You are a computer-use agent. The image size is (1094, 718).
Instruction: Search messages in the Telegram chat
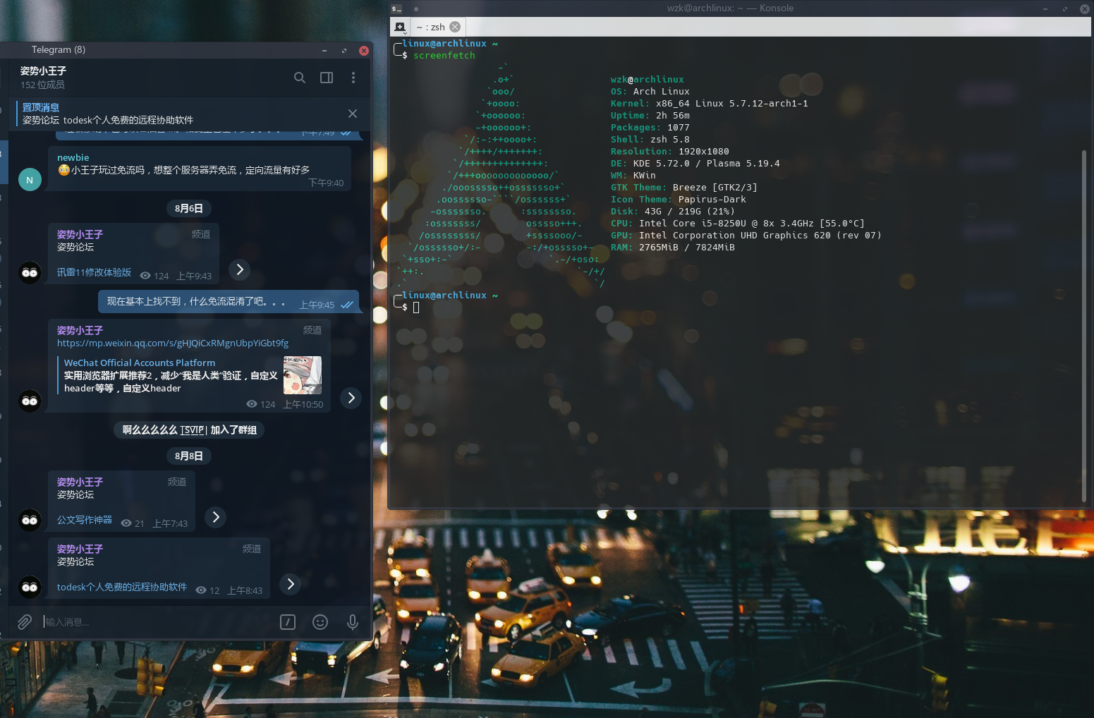tap(300, 78)
